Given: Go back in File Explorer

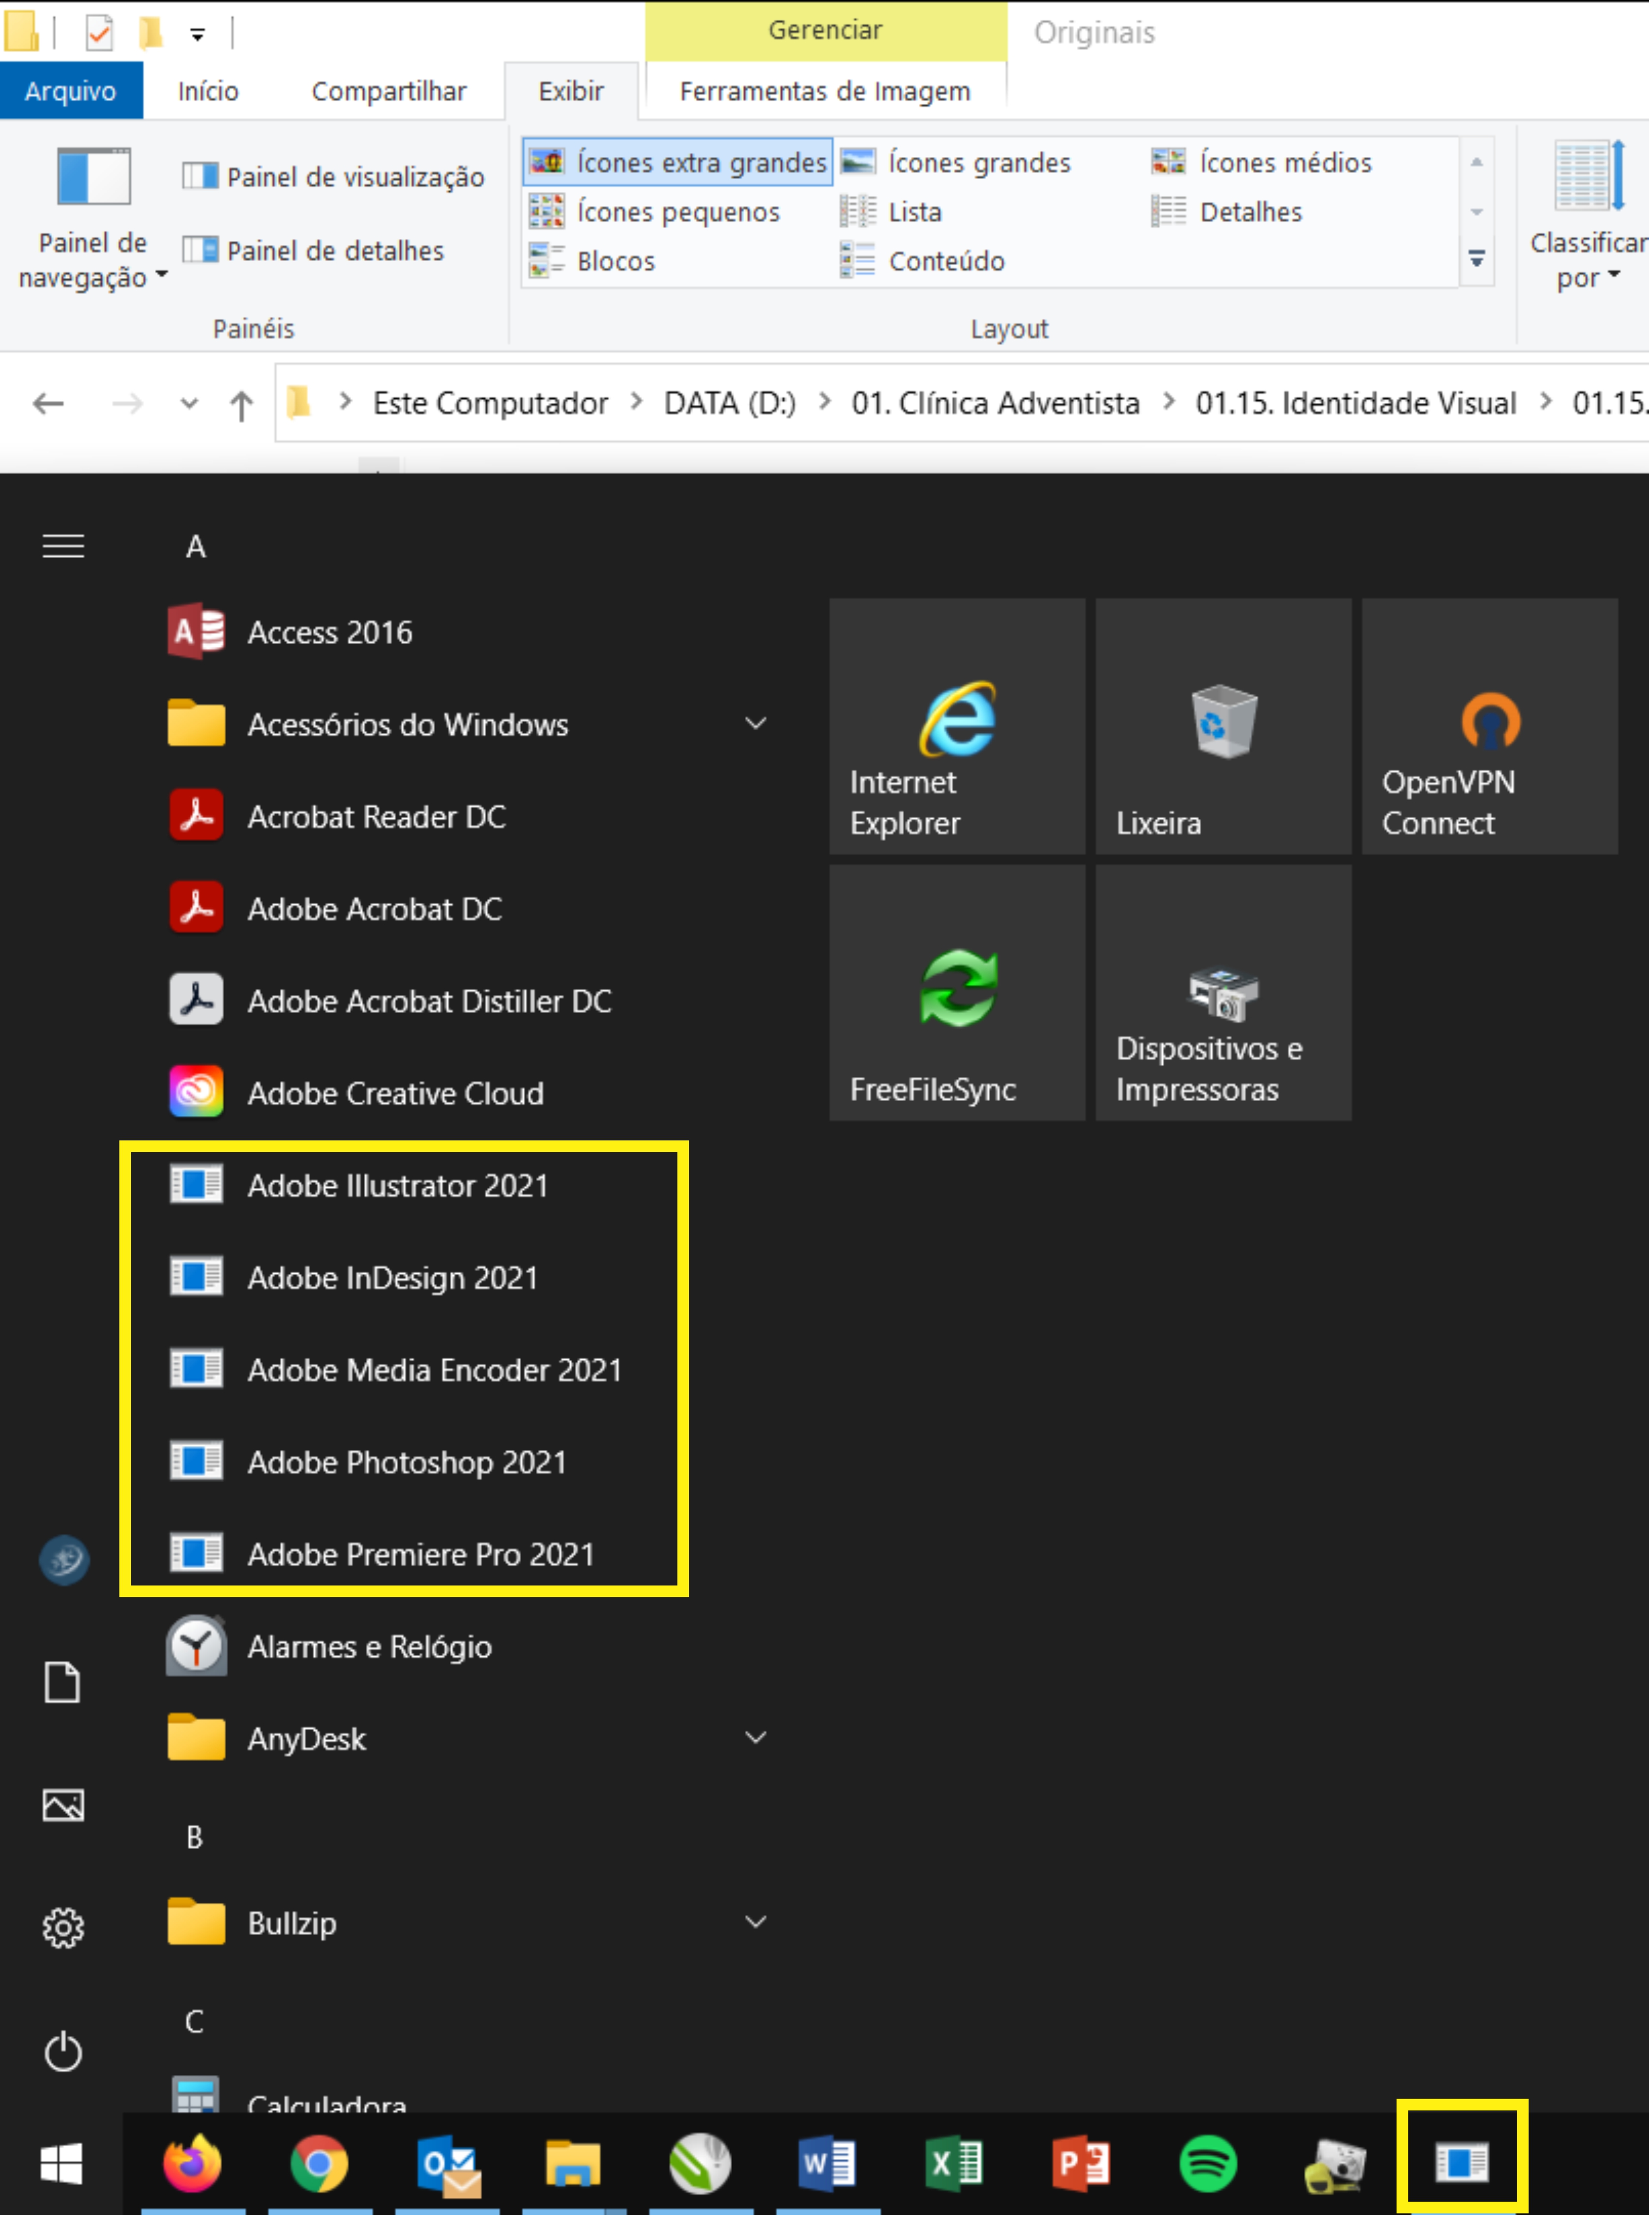Looking at the screenshot, I should click(x=48, y=403).
